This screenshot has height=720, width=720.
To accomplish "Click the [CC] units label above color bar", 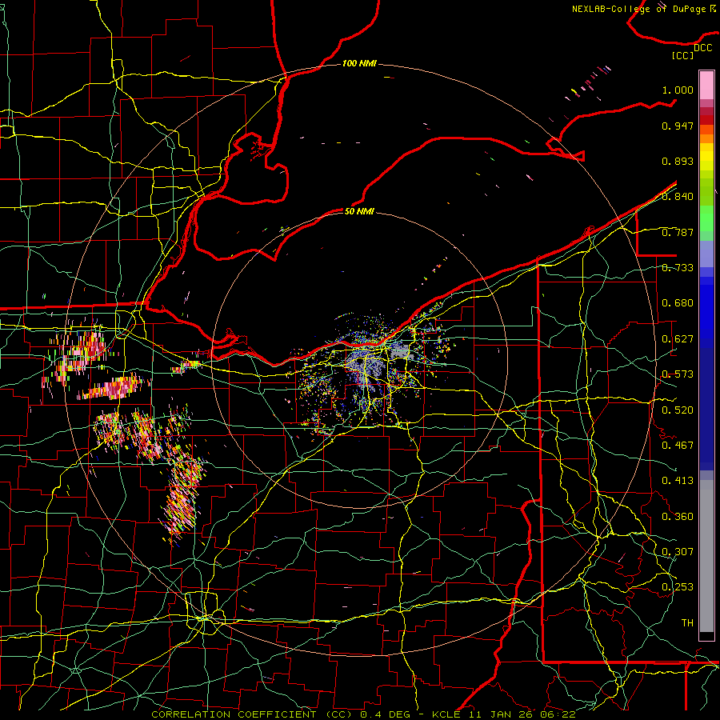I will (683, 55).
